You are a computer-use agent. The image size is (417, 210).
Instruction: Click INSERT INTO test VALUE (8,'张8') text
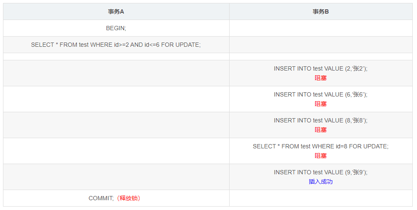coord(321,121)
